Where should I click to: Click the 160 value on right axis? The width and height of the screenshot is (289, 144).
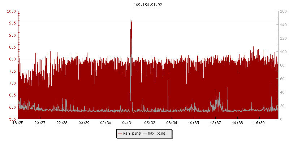click(x=283, y=11)
